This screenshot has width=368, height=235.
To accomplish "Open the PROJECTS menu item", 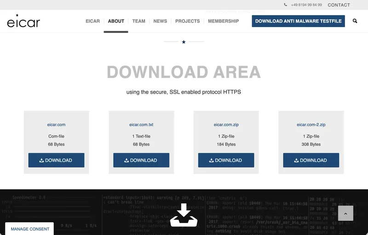I will (188, 21).
